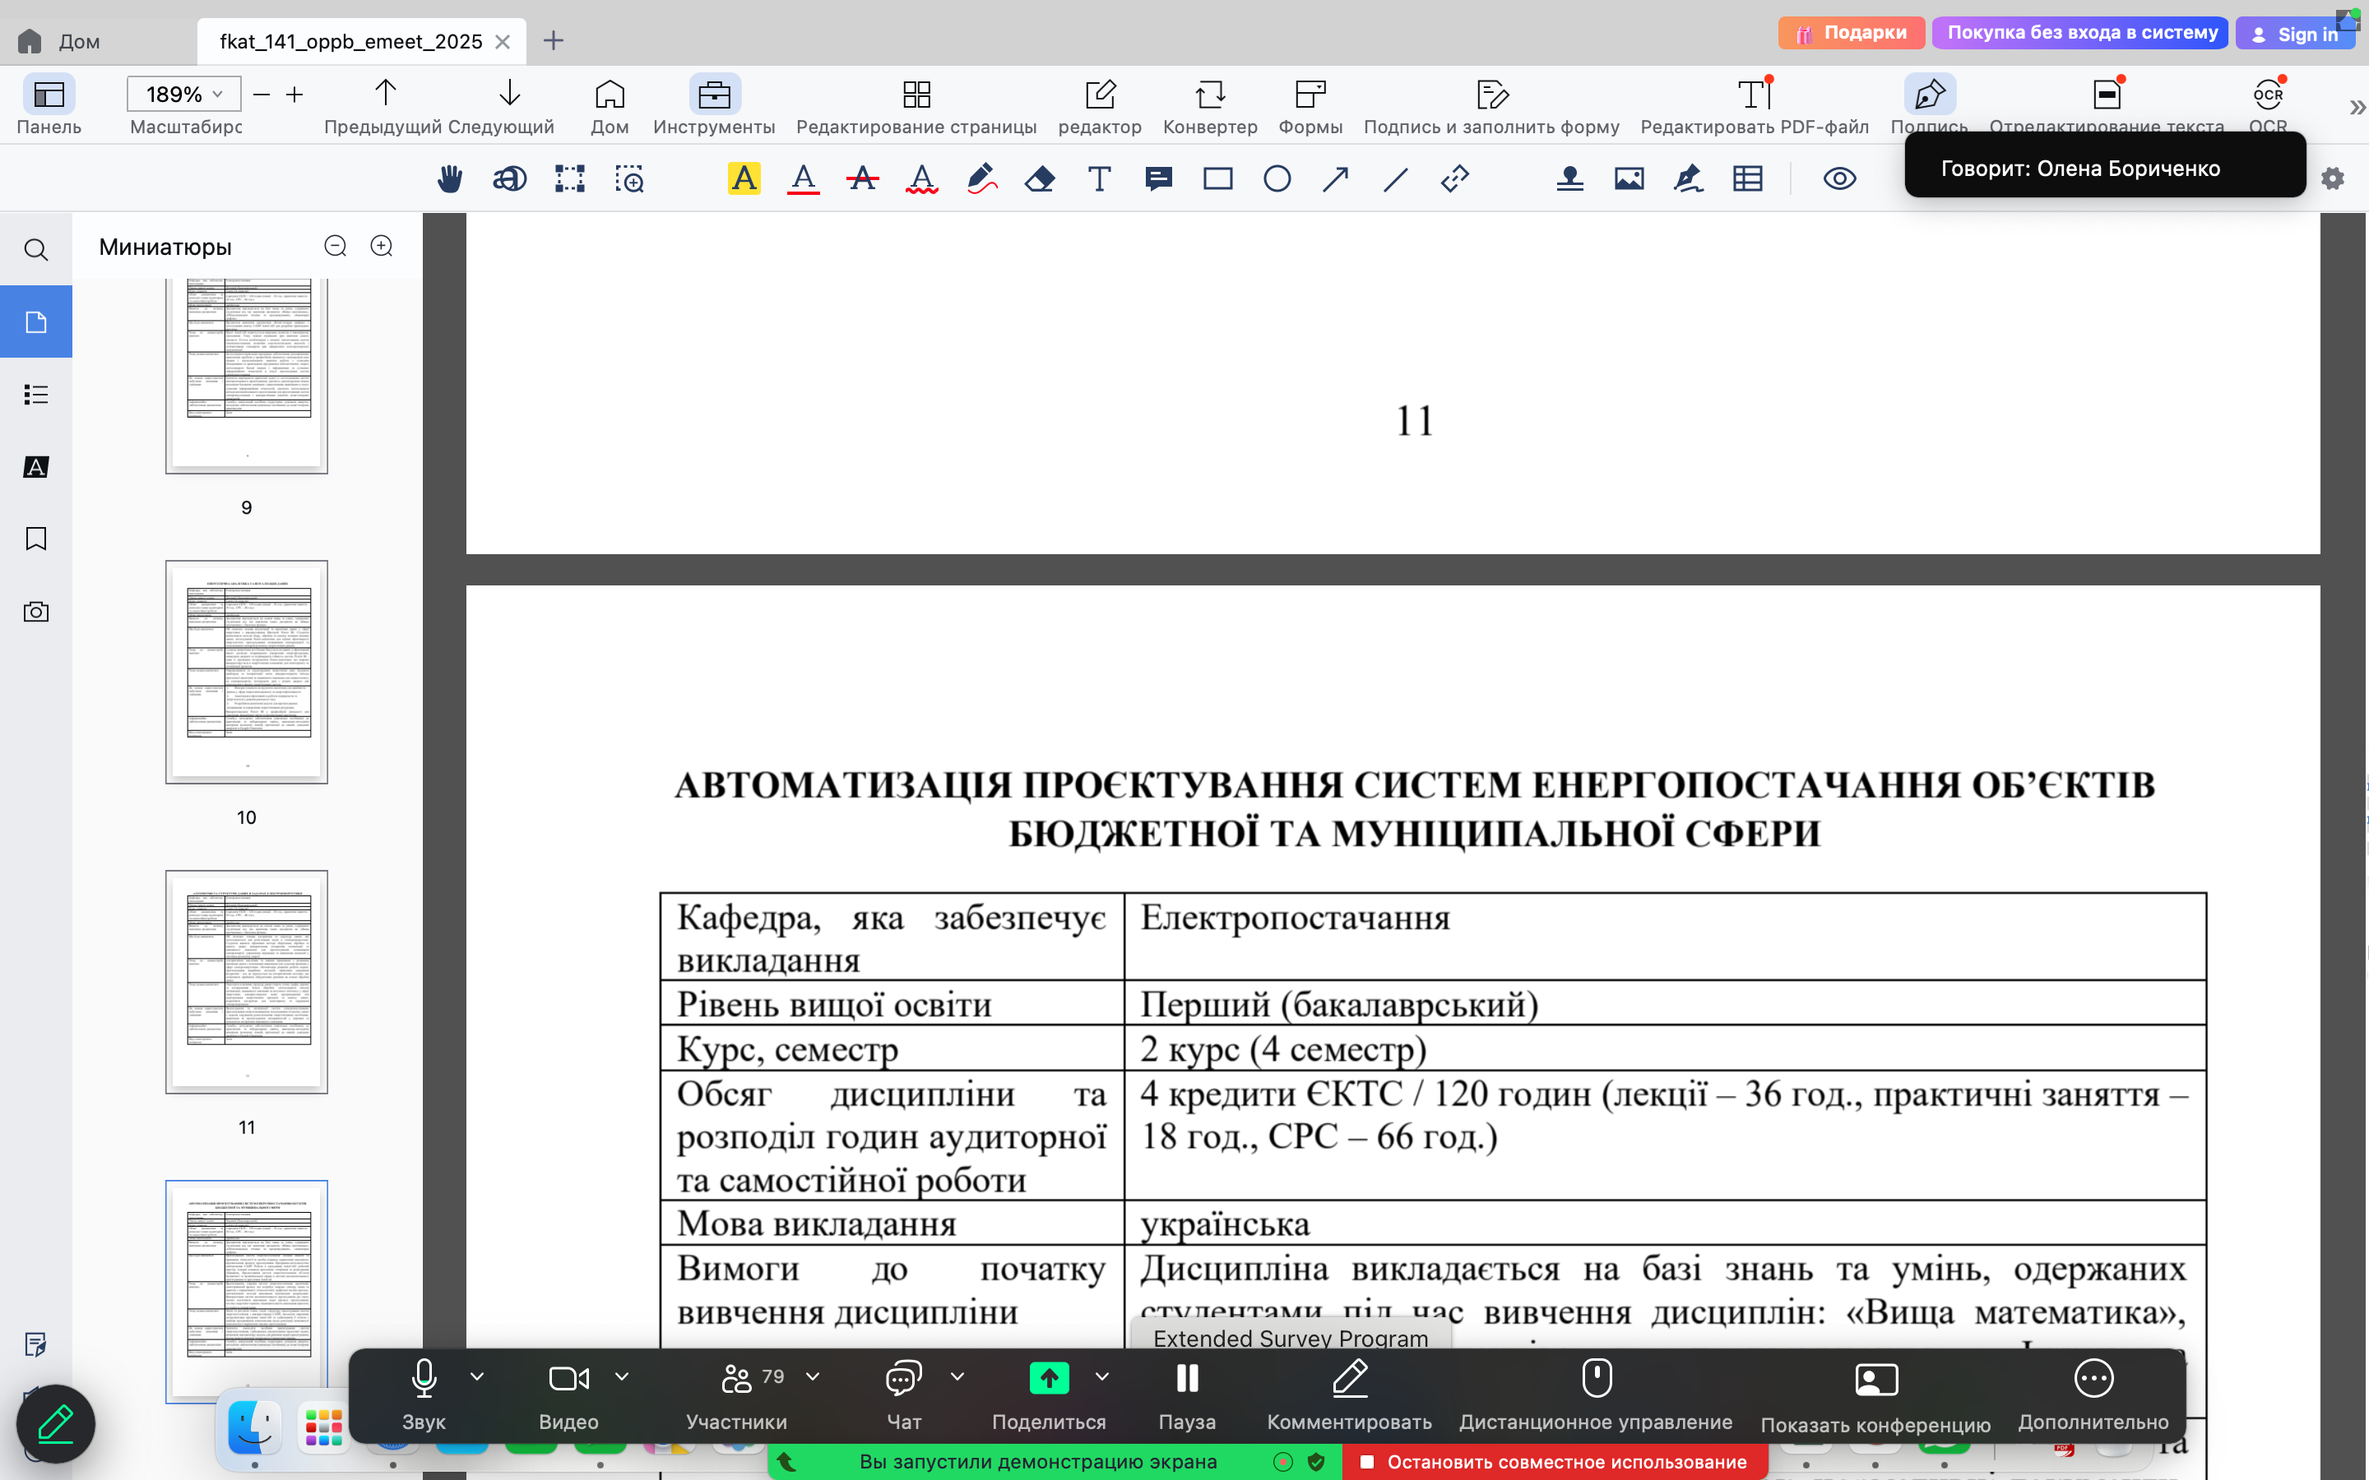Toggle the left Panel button
Screen dimensions: 2369x1480
click(49, 104)
